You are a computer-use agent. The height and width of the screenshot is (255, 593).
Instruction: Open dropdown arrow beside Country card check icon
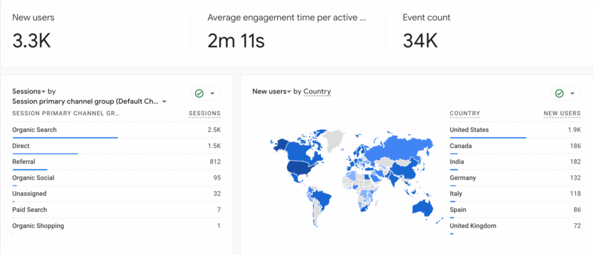pyautogui.click(x=573, y=94)
